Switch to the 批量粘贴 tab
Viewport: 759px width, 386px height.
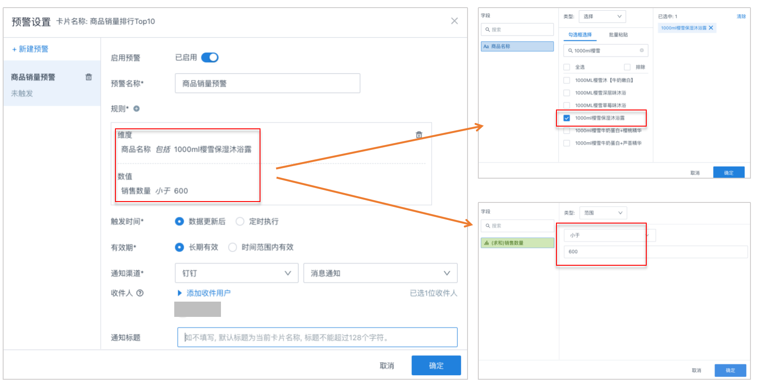pyautogui.click(x=618, y=35)
